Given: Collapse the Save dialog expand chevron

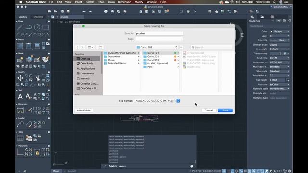Looking at the screenshot, I should pyautogui.click(x=181, y=47).
